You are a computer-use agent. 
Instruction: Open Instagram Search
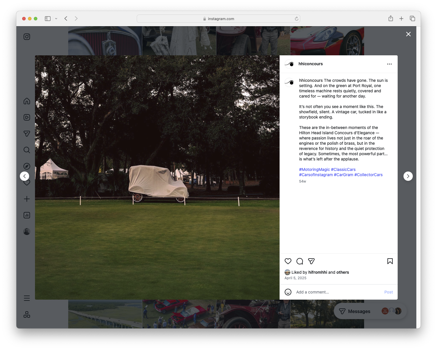click(27, 150)
